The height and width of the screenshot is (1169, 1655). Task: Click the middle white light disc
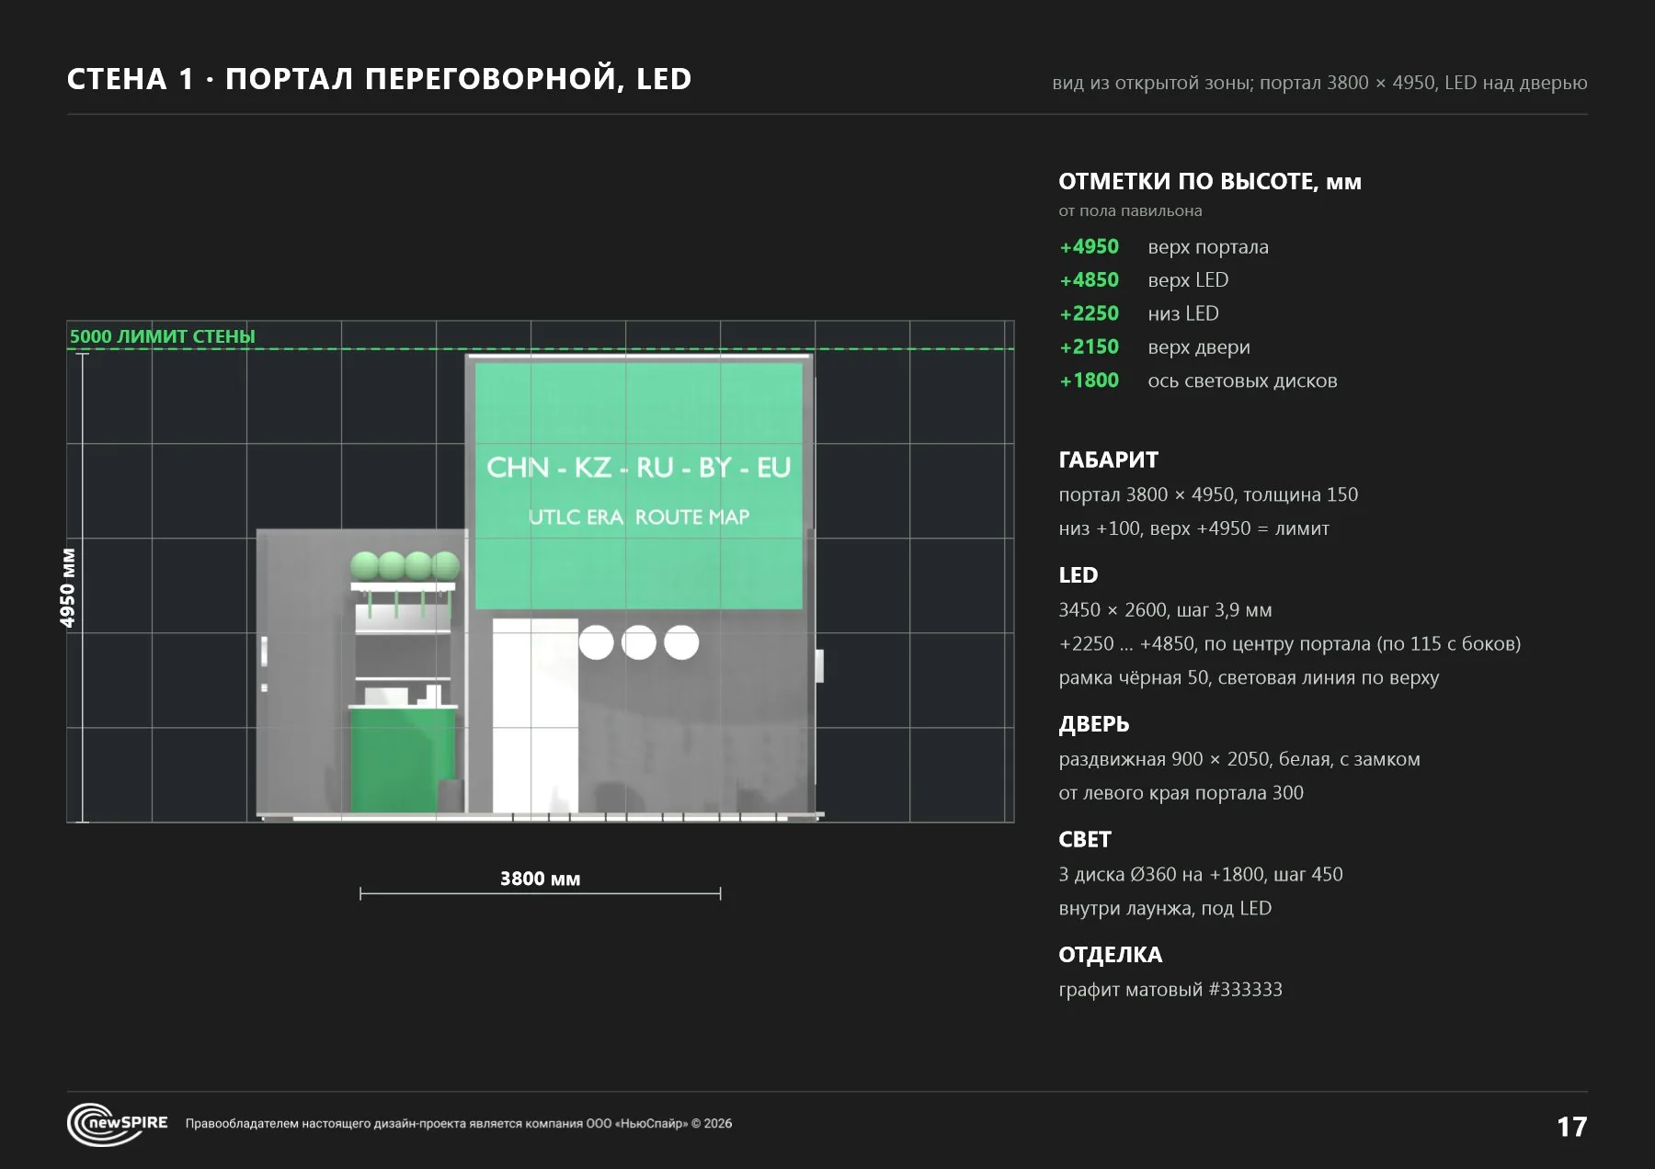tap(639, 642)
